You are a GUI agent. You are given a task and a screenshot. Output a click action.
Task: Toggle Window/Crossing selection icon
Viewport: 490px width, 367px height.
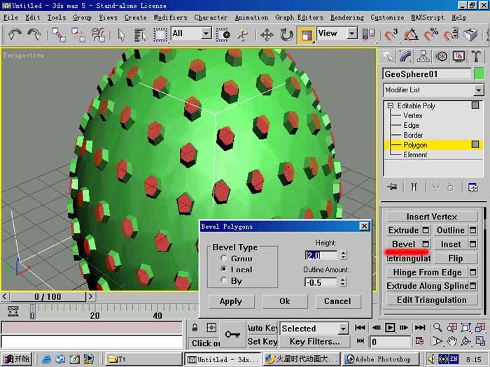pyautogui.click(x=223, y=35)
